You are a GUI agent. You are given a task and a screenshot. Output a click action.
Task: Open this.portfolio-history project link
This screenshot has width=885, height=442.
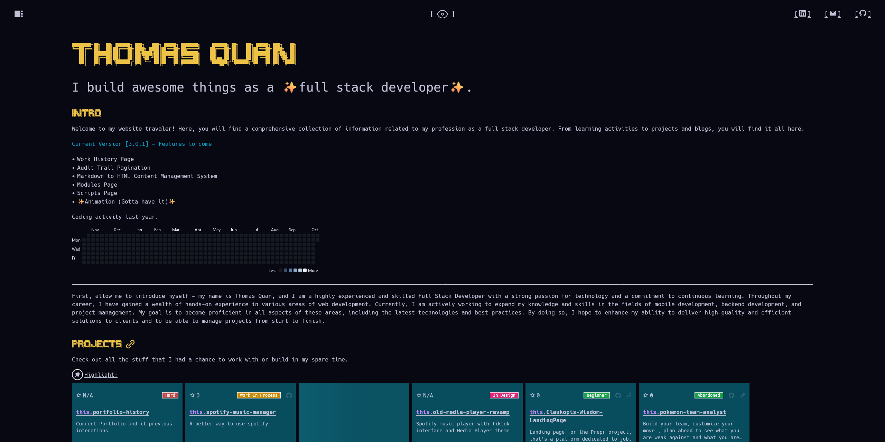click(x=113, y=412)
